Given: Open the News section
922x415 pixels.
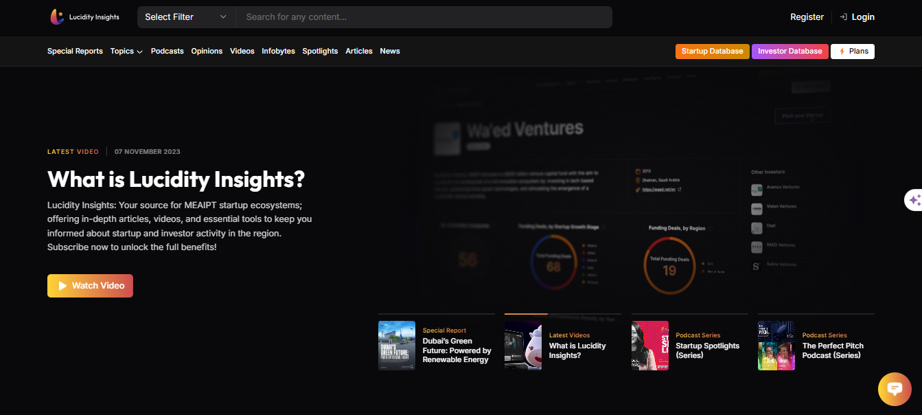Looking at the screenshot, I should 389,52.
